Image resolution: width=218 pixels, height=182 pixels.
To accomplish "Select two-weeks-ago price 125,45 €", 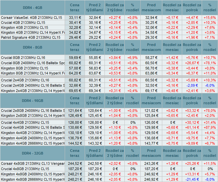I will tap(95, 115).
